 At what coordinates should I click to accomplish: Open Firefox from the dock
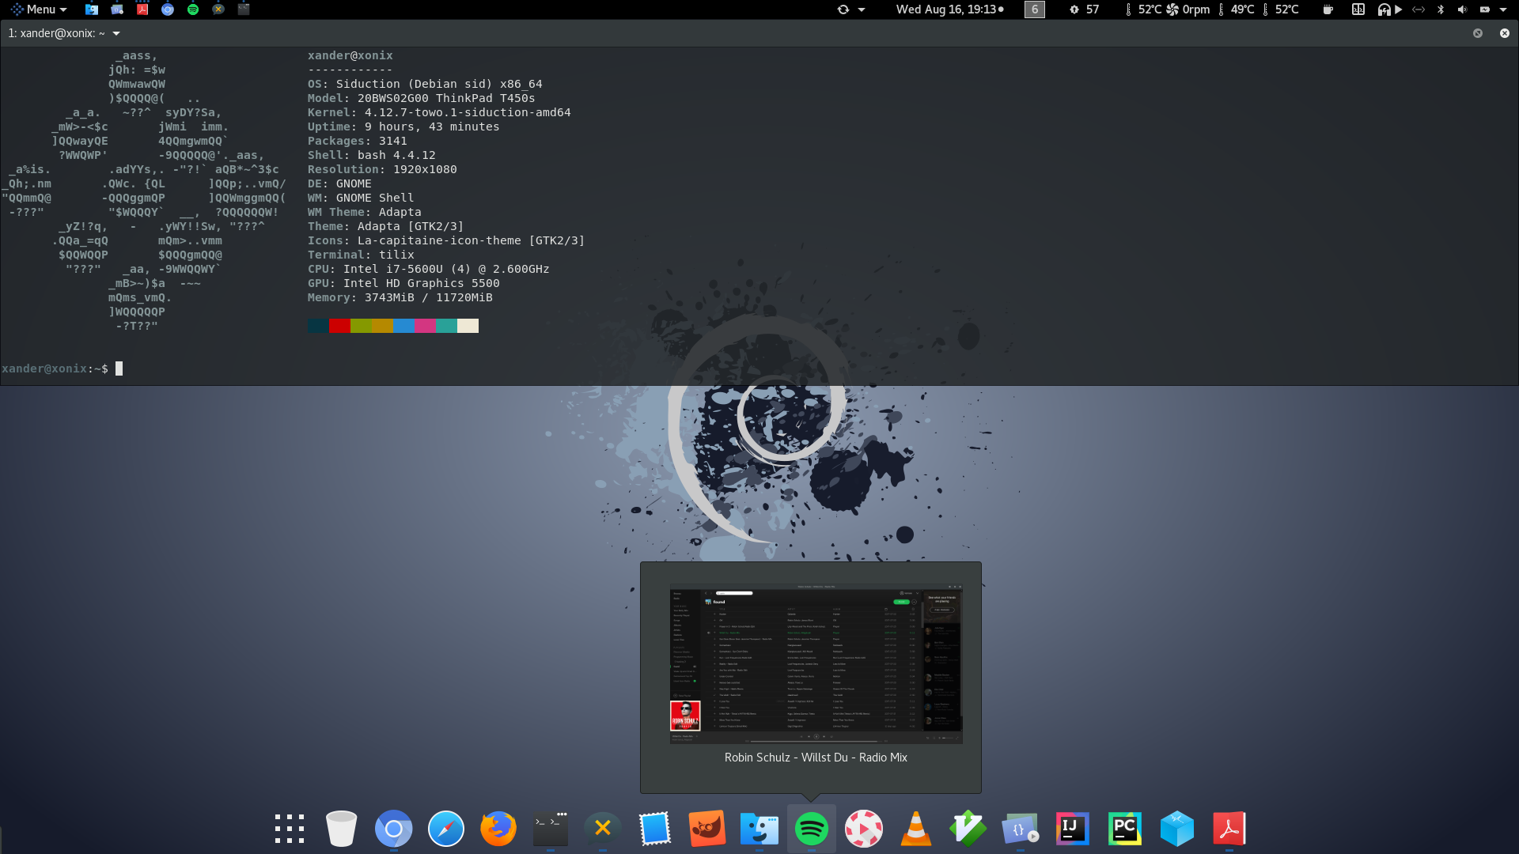click(x=498, y=829)
